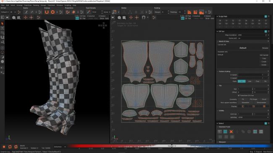Toggle the Transform UVs too checkbox
Image resolution: width=273 pixels, height=153 pixels.
coord(239,96)
